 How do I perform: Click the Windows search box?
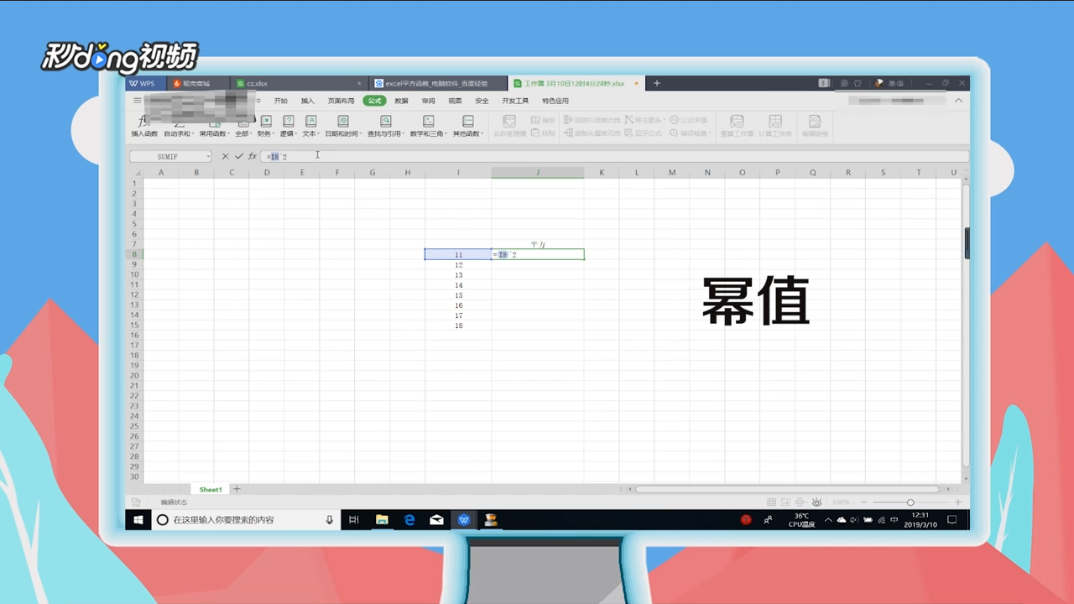click(x=246, y=520)
